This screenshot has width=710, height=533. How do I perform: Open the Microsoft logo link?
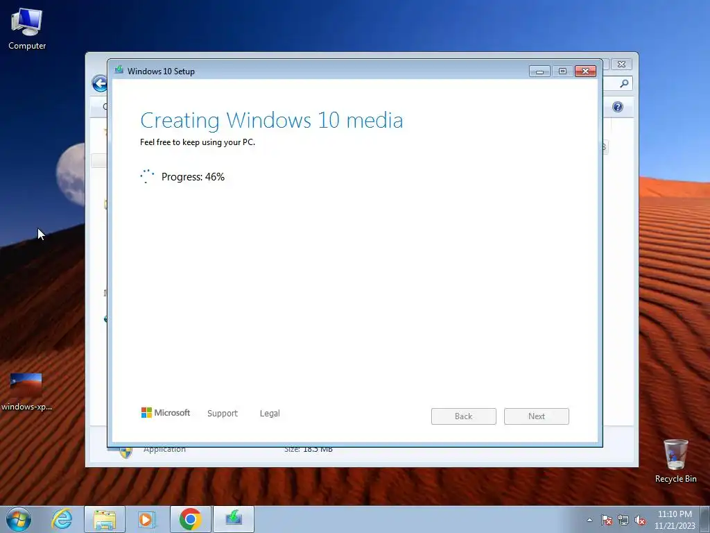[x=165, y=413]
